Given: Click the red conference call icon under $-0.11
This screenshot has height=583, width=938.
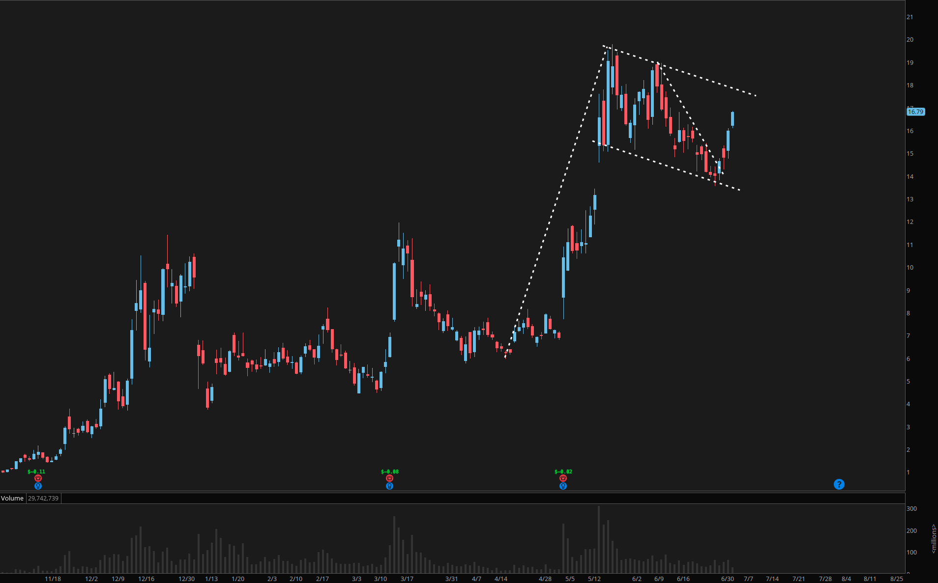Looking at the screenshot, I should pyautogui.click(x=38, y=478).
